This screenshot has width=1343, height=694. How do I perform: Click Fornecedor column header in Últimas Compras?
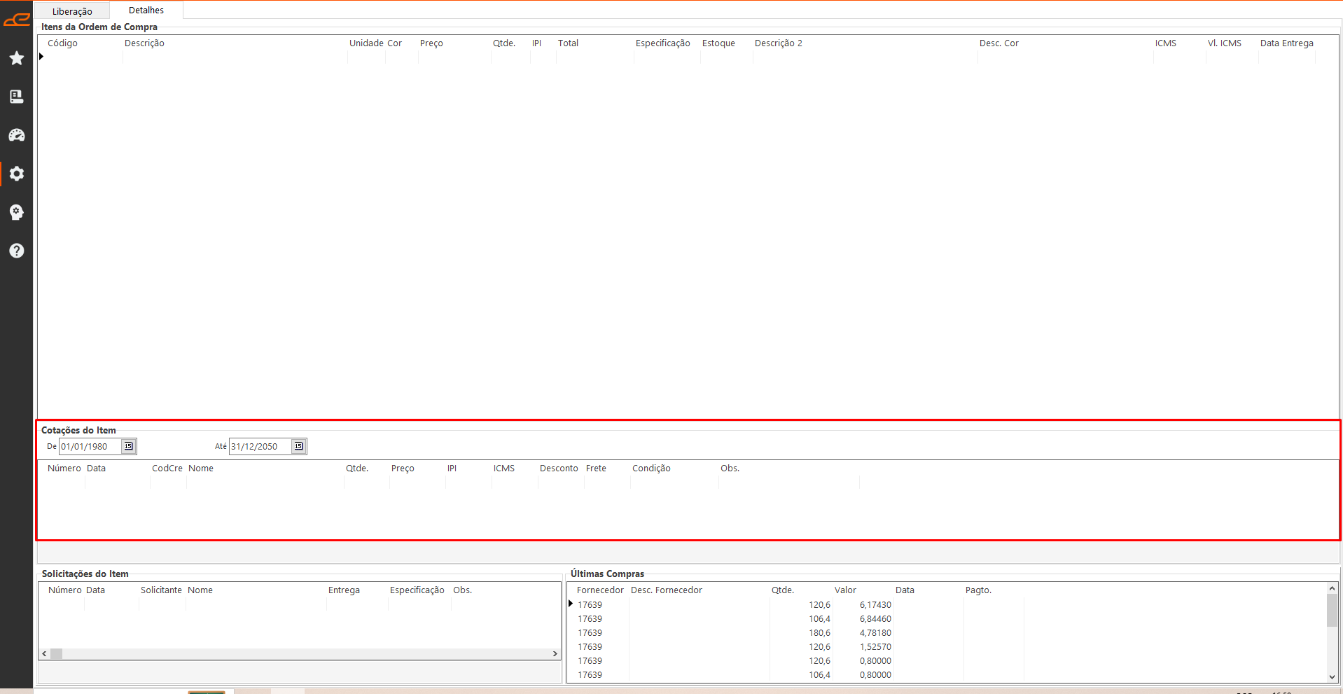point(599,590)
